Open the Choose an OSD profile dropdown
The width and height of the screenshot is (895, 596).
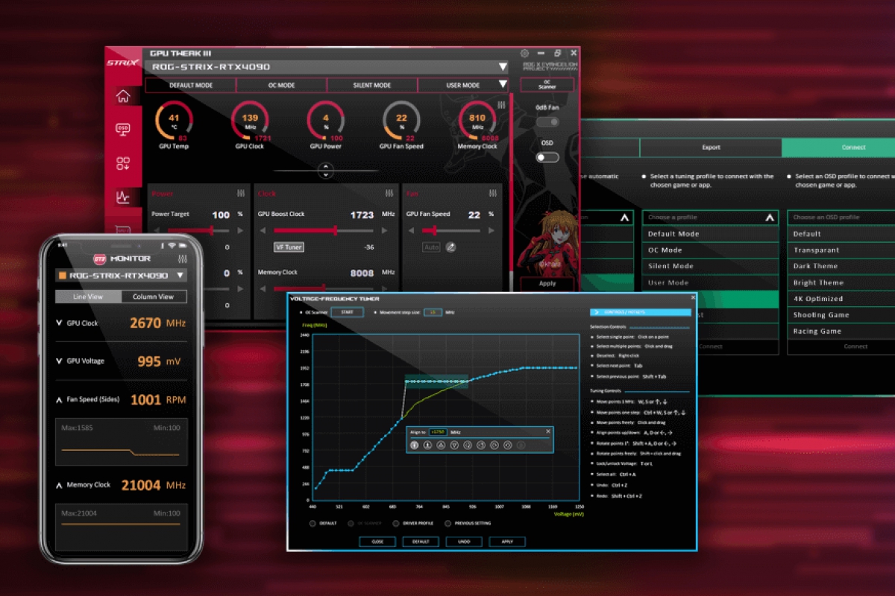tap(841, 218)
